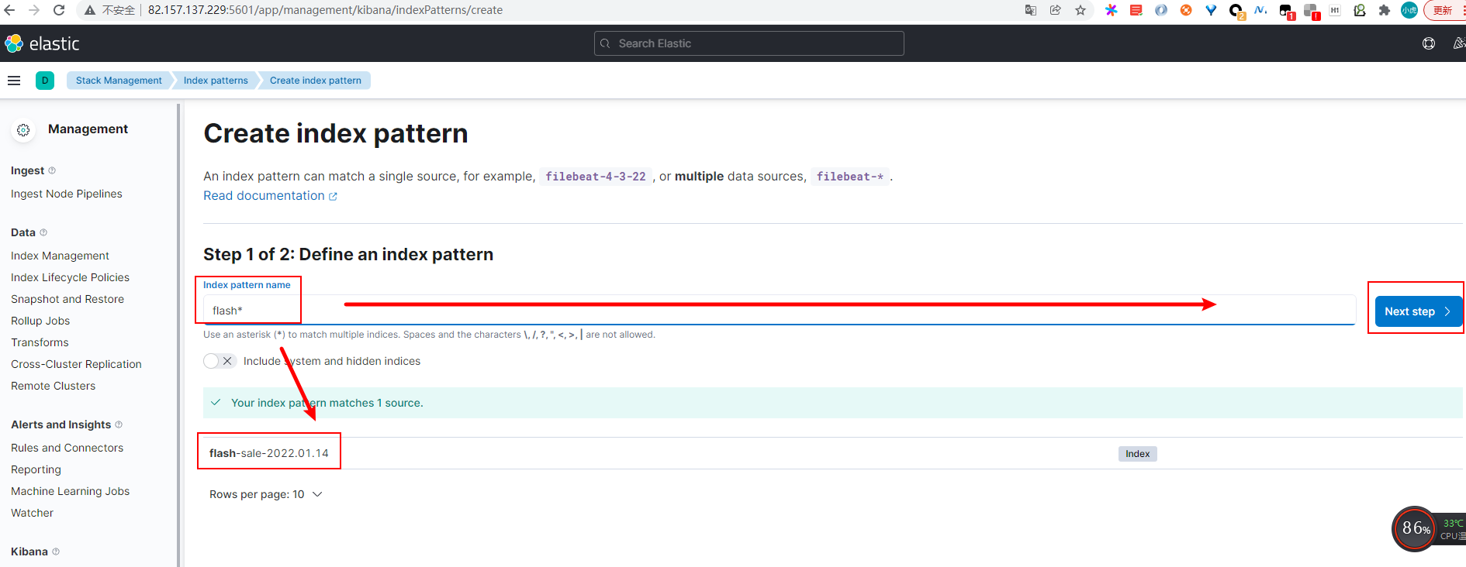Click the Management gear icon
Viewport: 1466px width, 567px height.
coord(23,130)
